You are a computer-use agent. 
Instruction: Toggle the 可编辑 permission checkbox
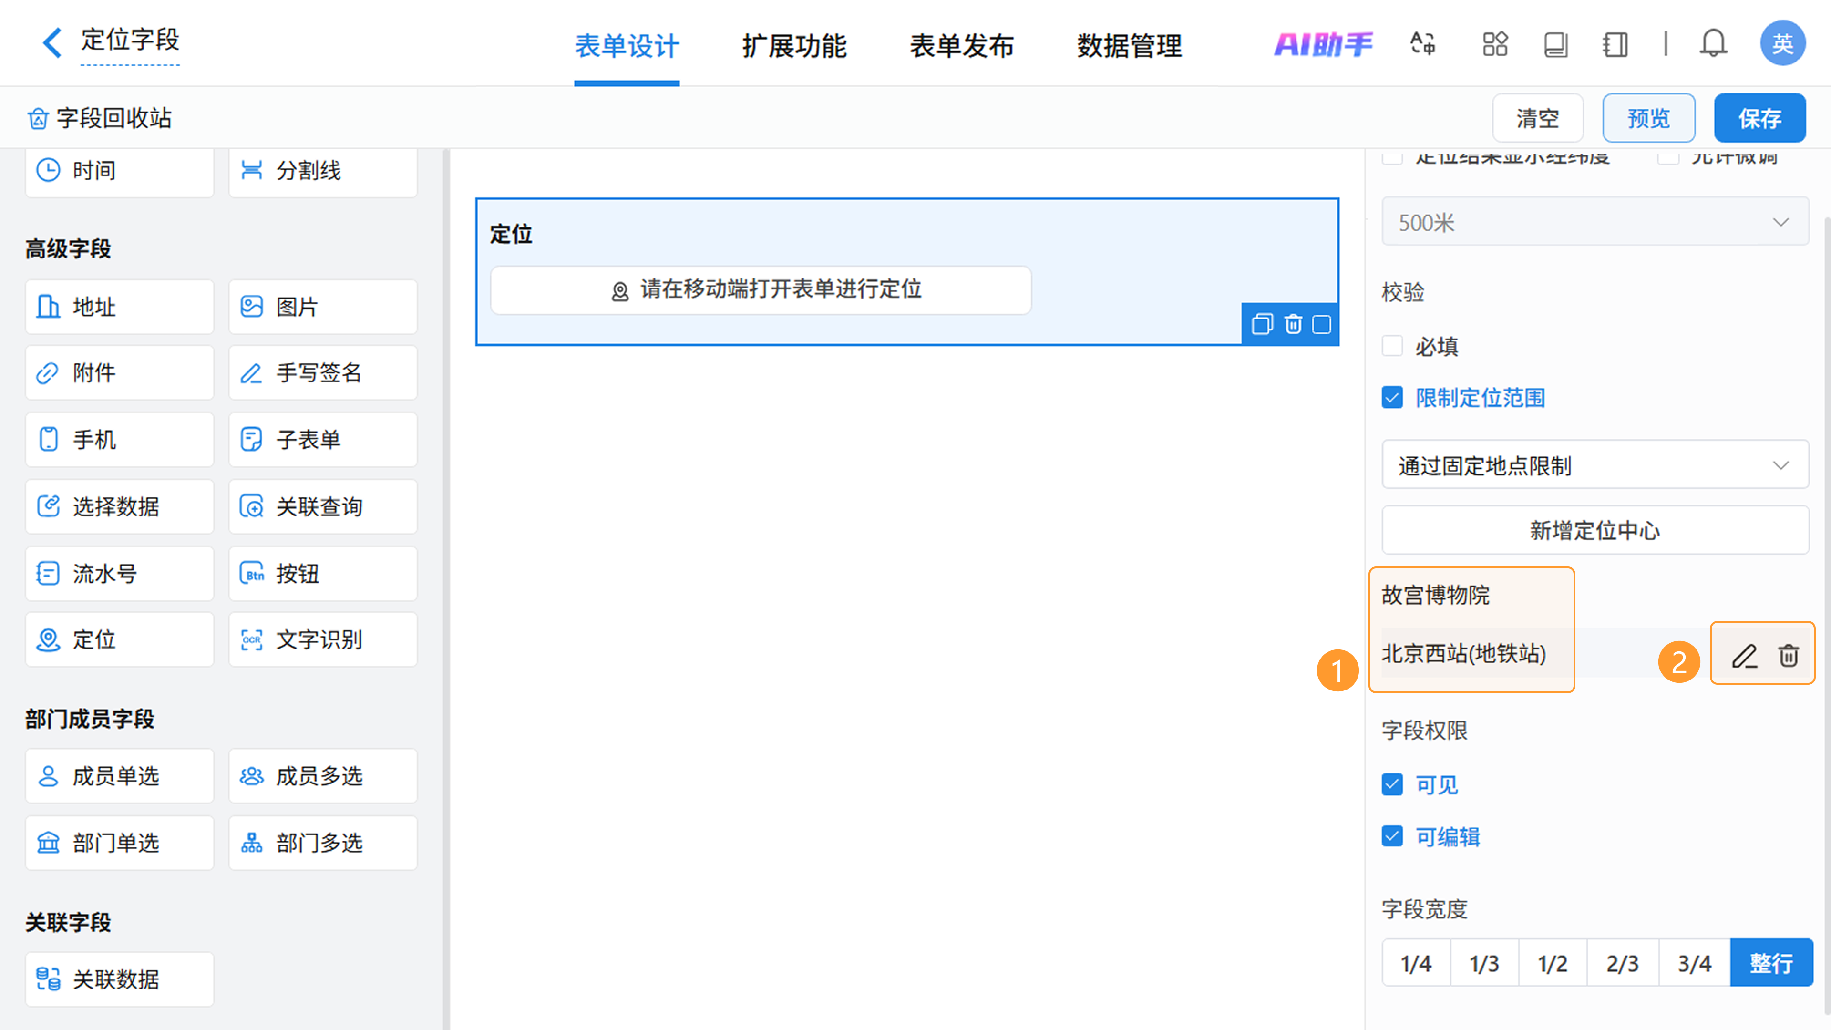[1392, 836]
